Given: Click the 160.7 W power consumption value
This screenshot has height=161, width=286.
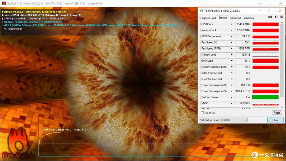Looking at the screenshot, I should click(x=243, y=85).
